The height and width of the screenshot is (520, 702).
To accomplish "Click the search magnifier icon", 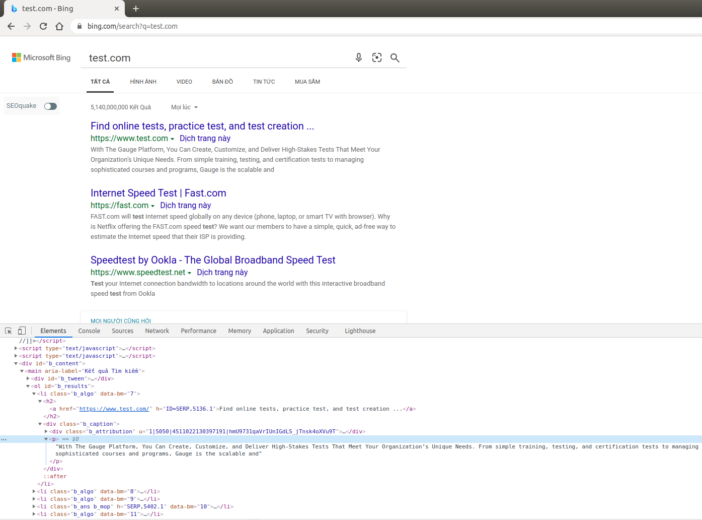I will pyautogui.click(x=395, y=57).
